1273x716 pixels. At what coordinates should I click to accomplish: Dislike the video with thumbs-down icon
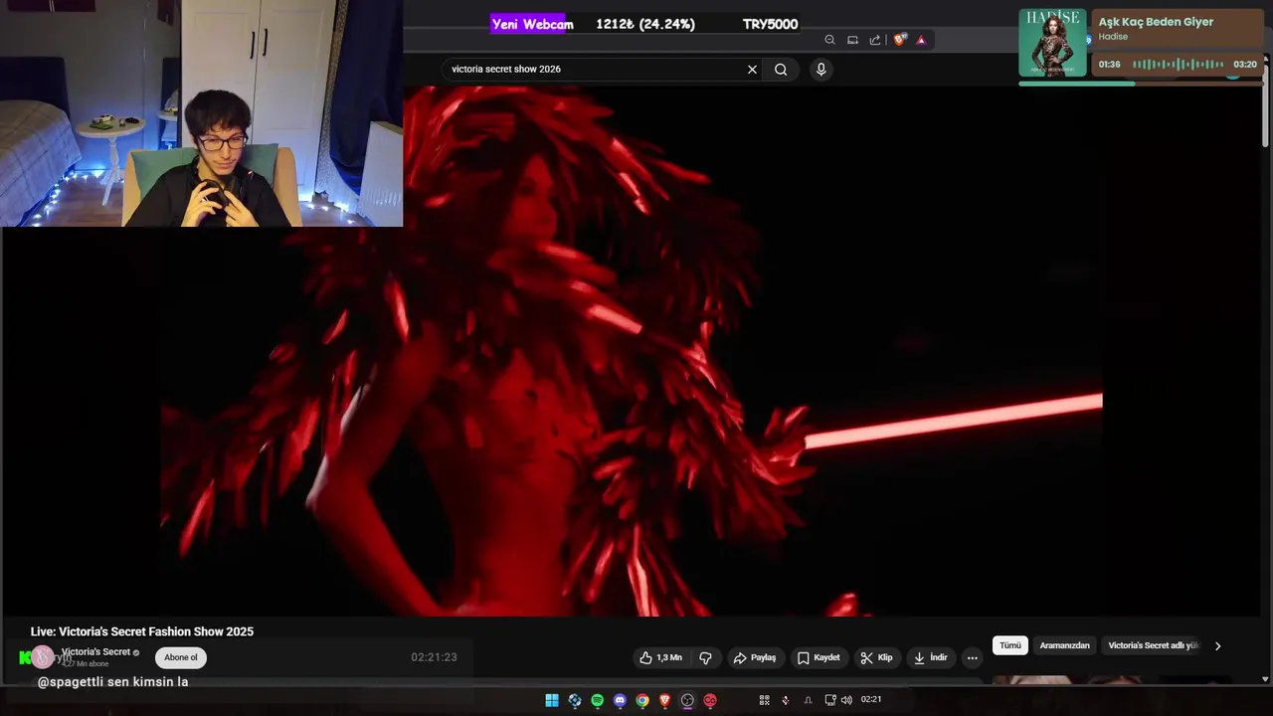tap(705, 657)
